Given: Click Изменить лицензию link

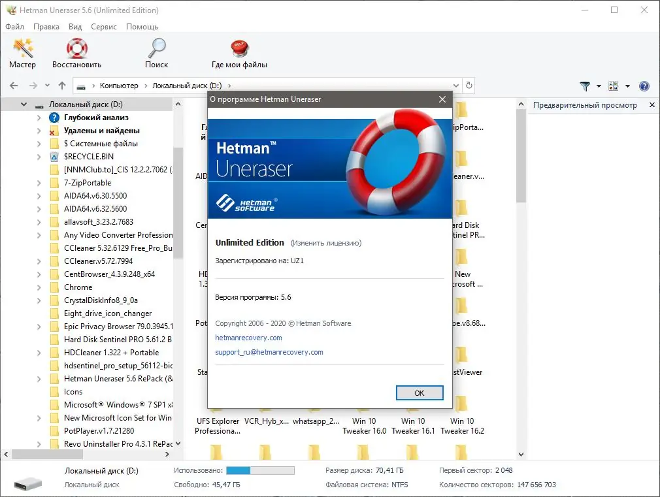Looking at the screenshot, I should [x=326, y=243].
